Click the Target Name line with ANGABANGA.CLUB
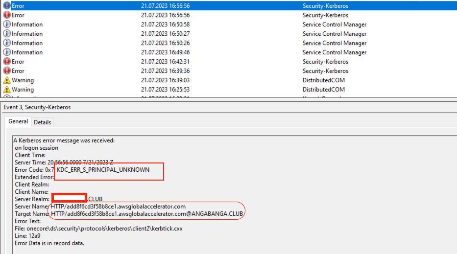This screenshot has width=457, height=254. [147, 214]
